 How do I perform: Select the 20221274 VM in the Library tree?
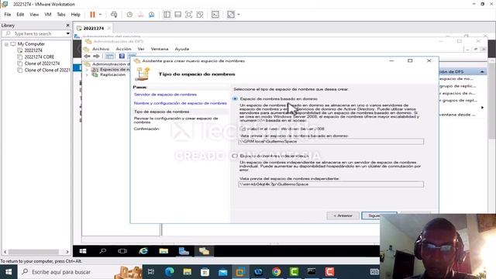coord(33,50)
